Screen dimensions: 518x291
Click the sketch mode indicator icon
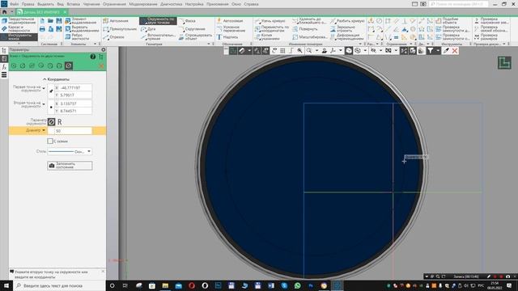[x=504, y=63]
